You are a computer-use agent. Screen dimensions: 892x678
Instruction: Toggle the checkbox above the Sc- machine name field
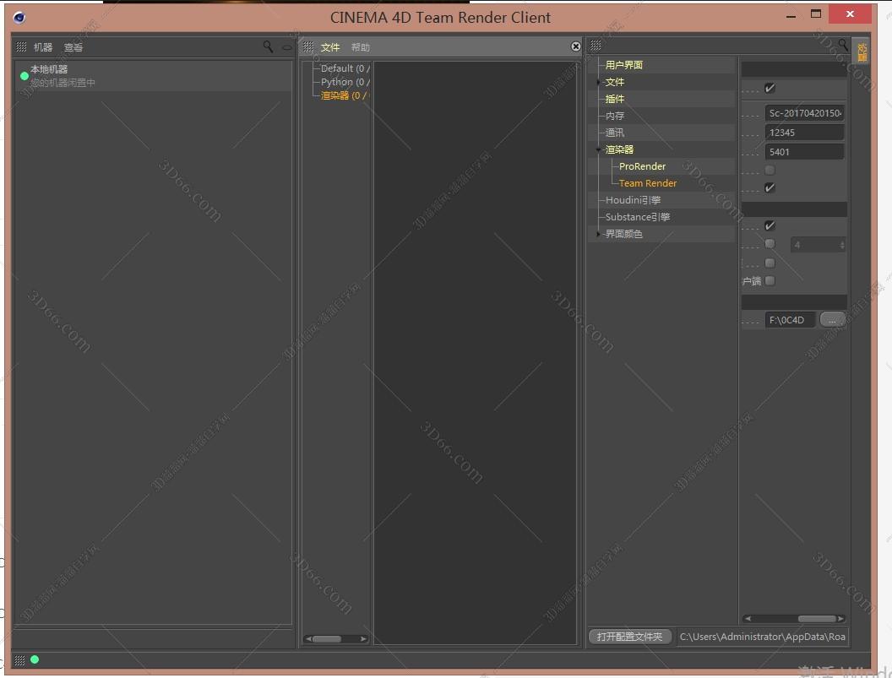[x=771, y=87]
